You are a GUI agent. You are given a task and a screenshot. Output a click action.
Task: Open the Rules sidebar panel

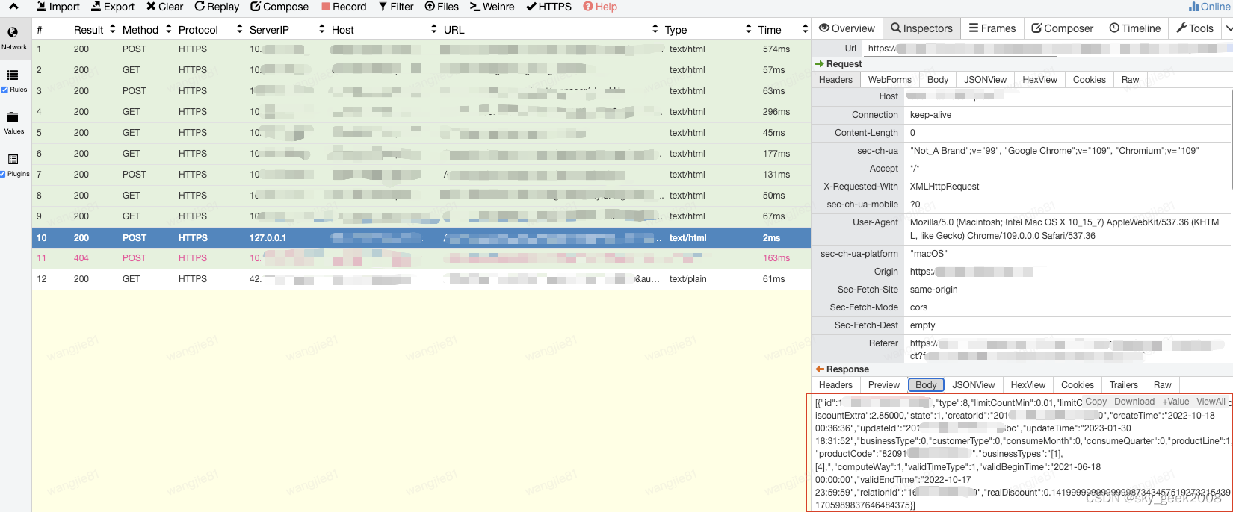[x=13, y=81]
